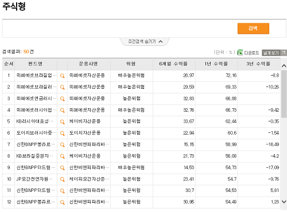Sort by 1년 수익률 column header

(216, 64)
